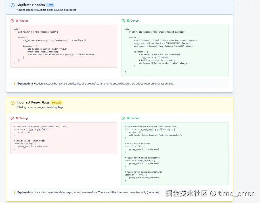Click the info circle icon beside Duplicate Headers

(x=12, y=5)
